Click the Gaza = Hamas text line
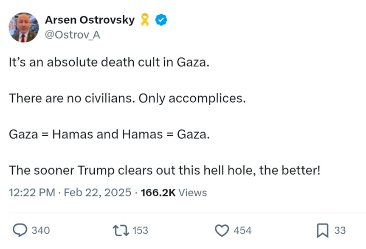The width and height of the screenshot is (366, 249). point(109,134)
